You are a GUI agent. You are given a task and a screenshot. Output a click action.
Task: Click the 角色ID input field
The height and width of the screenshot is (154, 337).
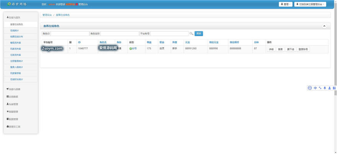pos(69,34)
